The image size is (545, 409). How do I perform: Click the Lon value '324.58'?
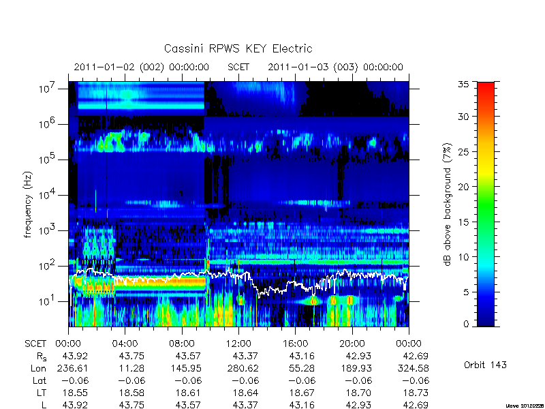tap(413, 368)
